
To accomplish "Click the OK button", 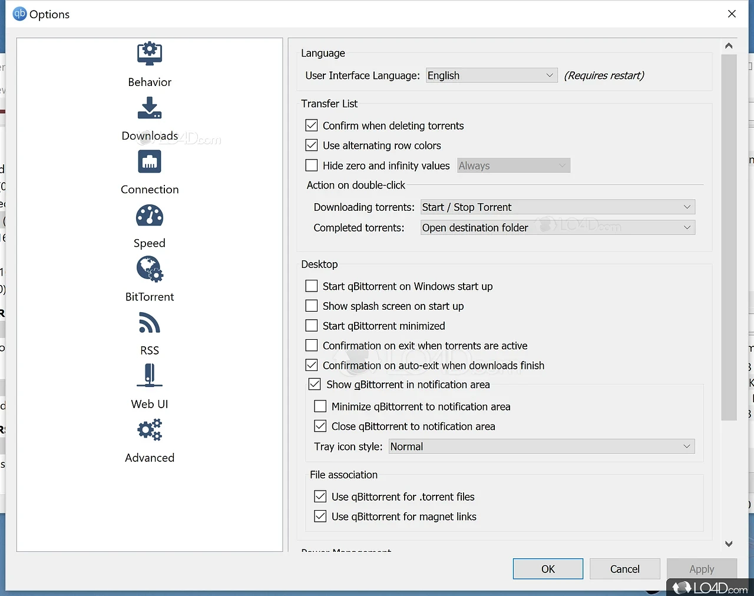I will [x=548, y=569].
